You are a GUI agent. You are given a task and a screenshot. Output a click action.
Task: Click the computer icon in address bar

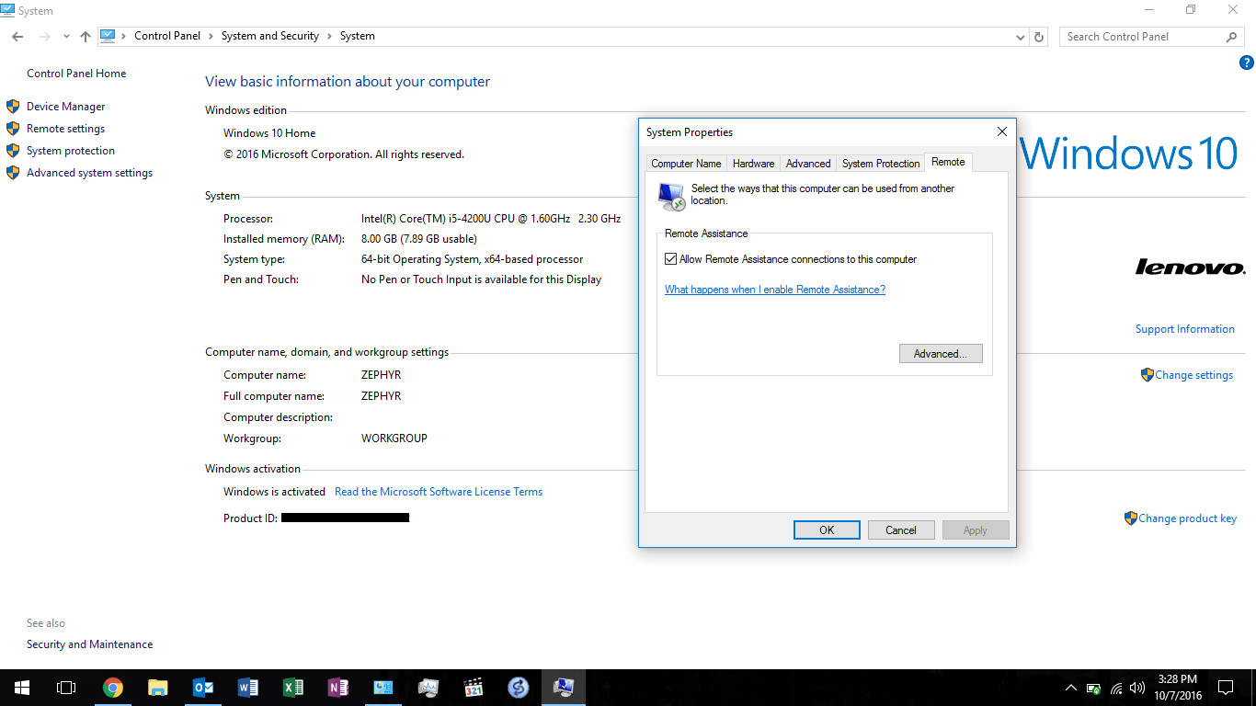coord(108,36)
